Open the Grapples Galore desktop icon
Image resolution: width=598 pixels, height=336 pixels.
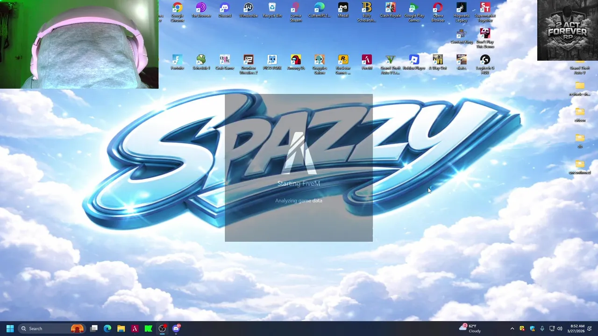(x=319, y=64)
